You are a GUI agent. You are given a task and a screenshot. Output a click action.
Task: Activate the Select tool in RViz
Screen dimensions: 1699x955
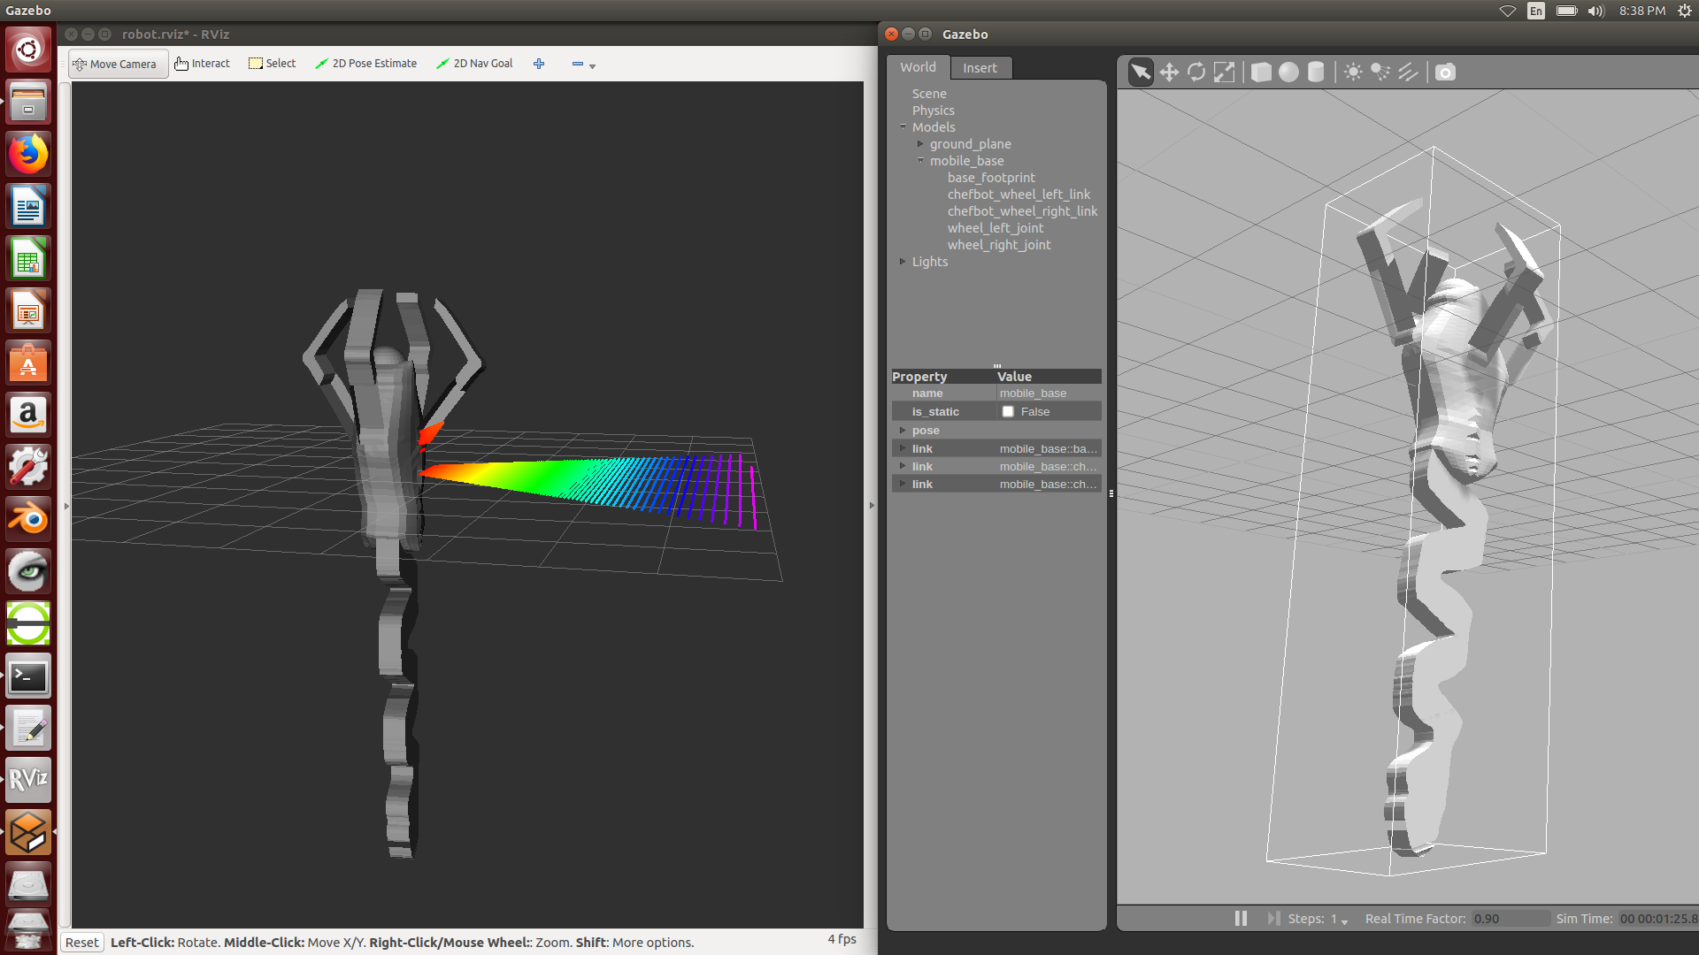click(272, 63)
